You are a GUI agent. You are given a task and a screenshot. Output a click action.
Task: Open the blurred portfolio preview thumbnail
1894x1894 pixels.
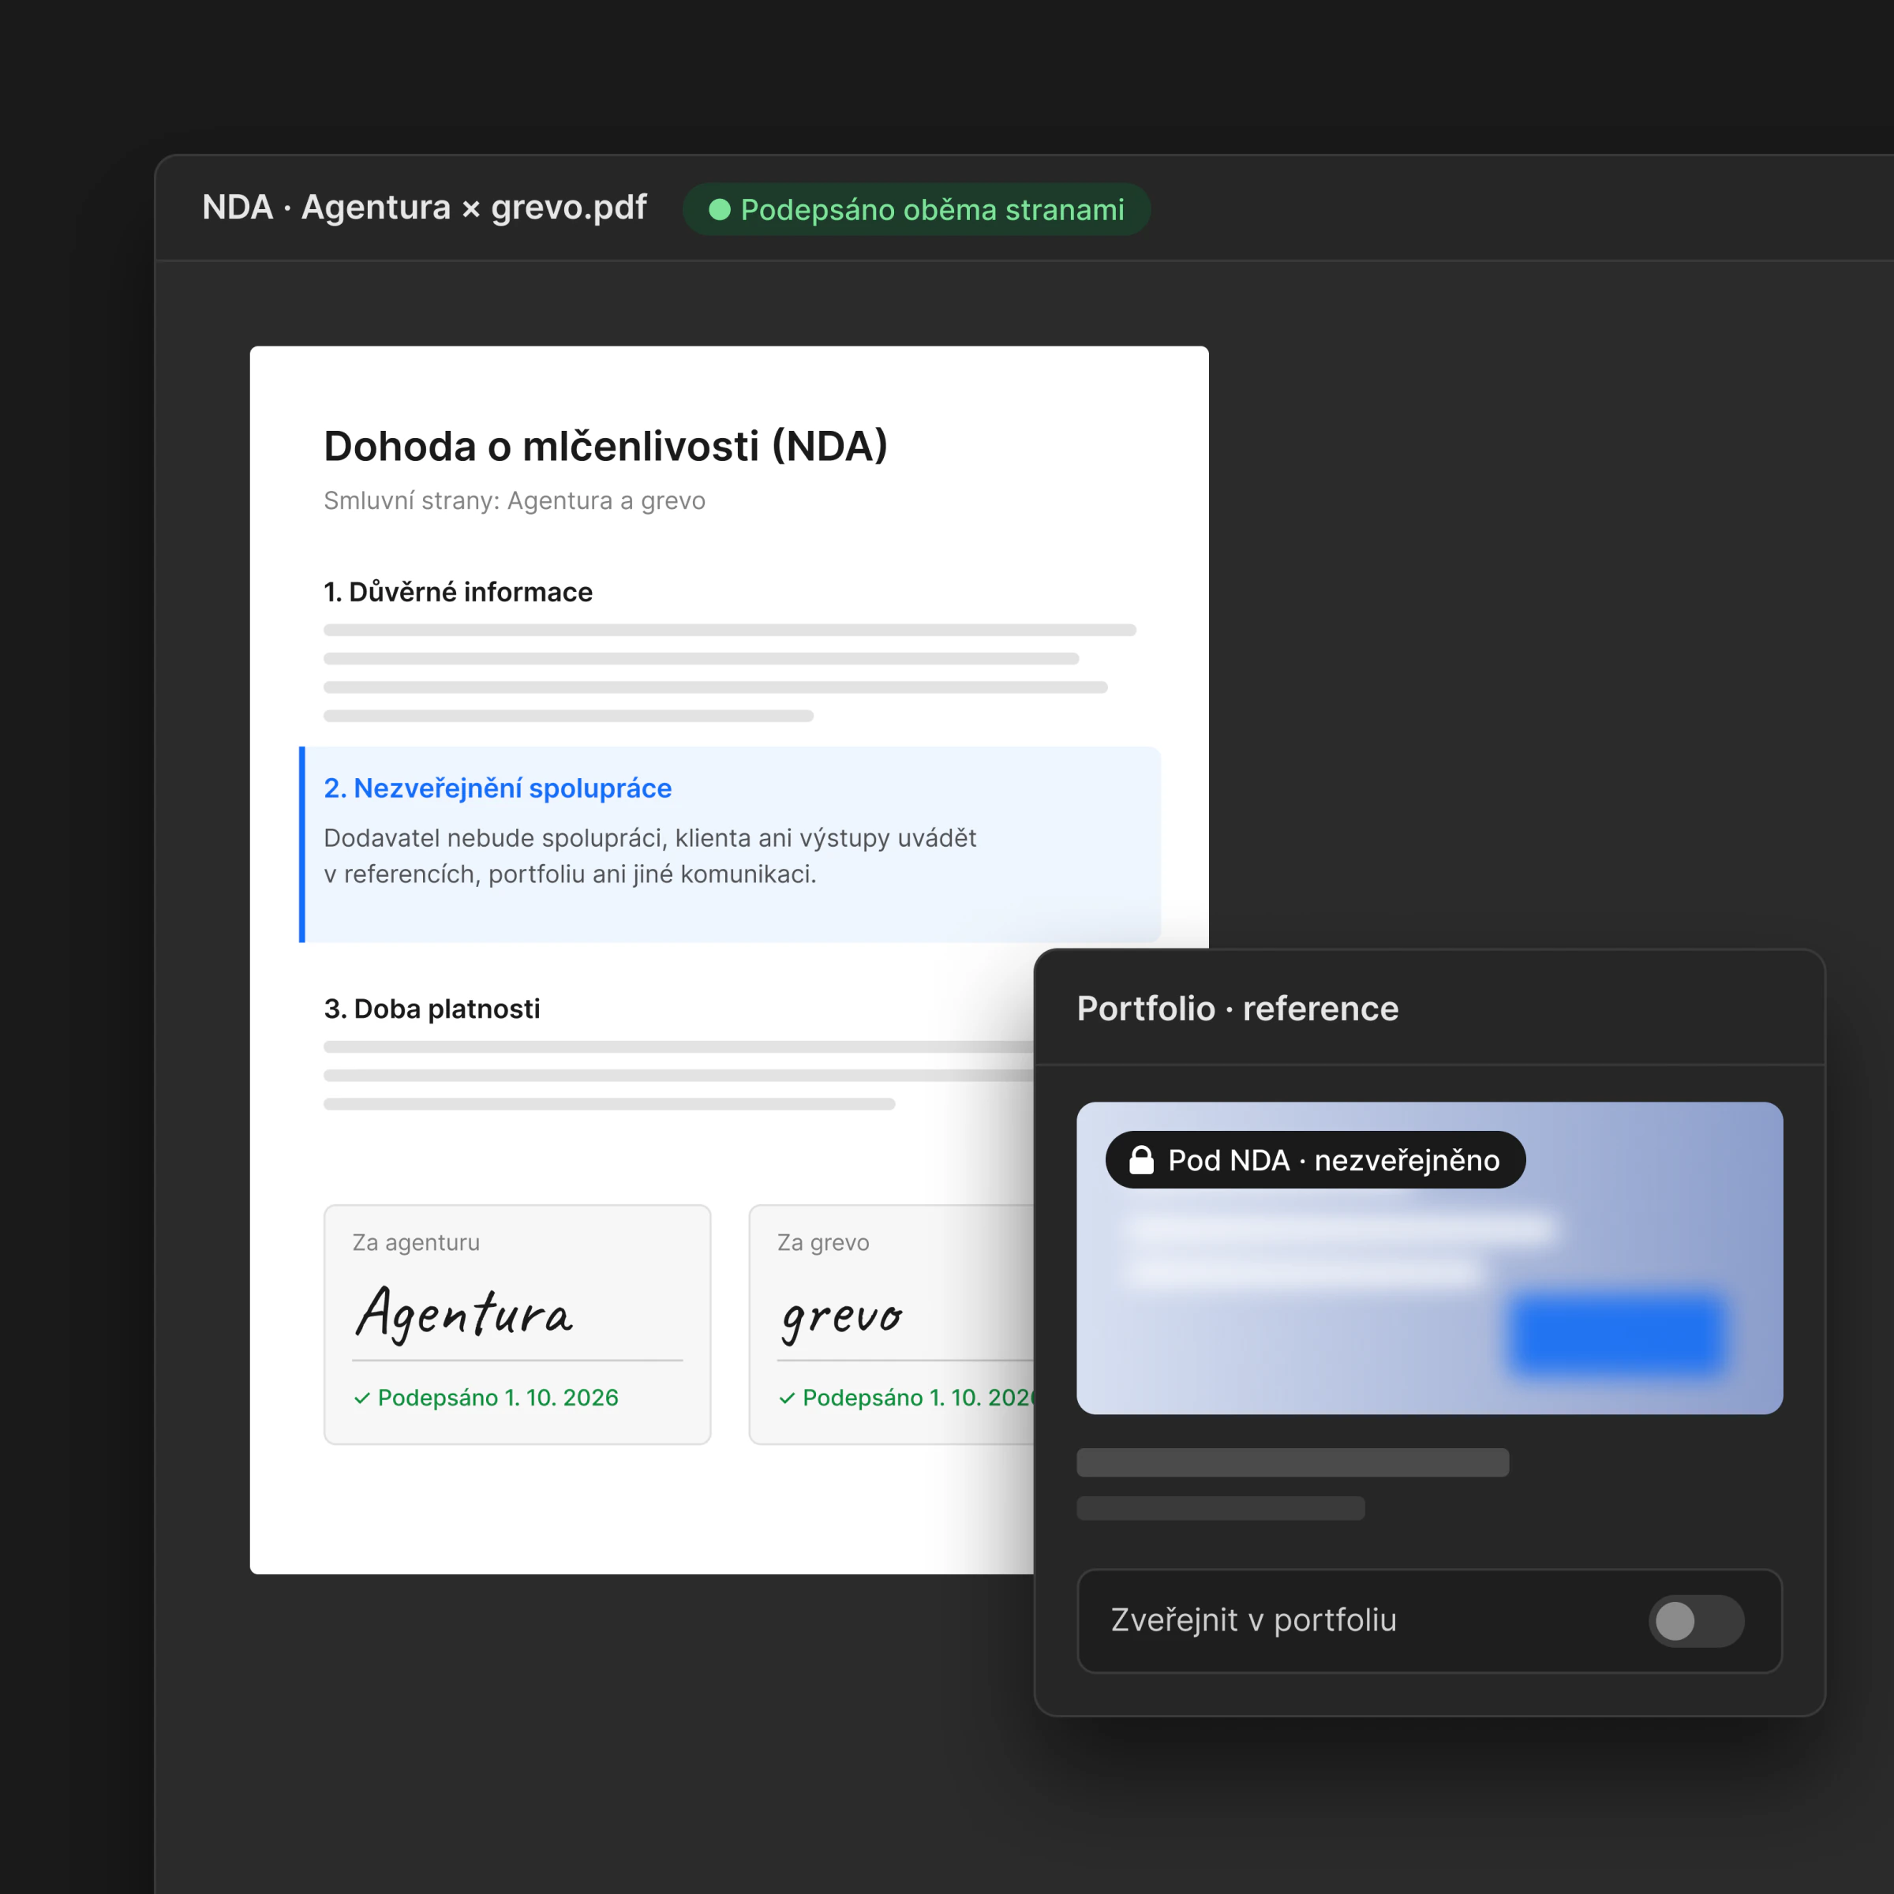1429,1258
